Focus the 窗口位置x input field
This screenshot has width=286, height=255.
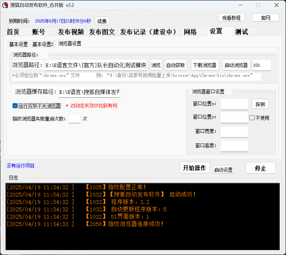click(x=234, y=104)
